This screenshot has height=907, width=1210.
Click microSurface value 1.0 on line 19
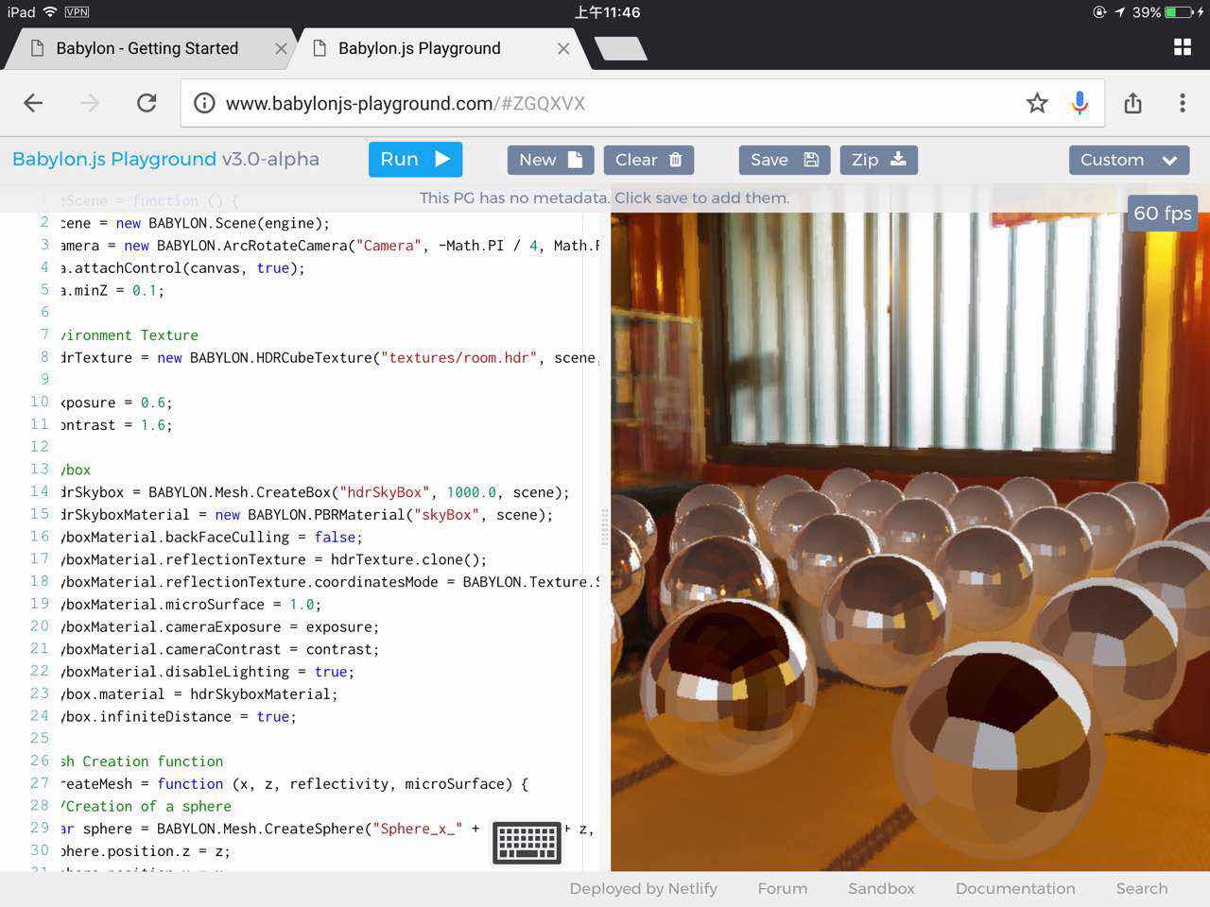pyautogui.click(x=302, y=605)
